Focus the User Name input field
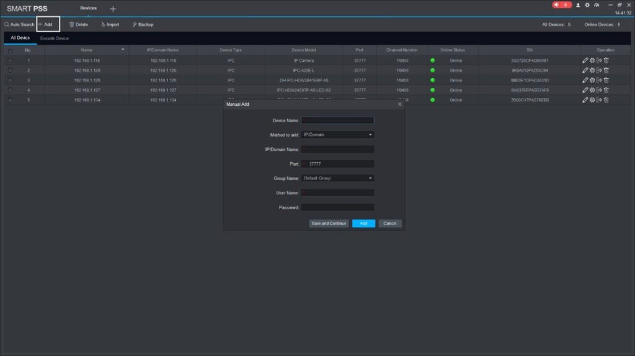Image resolution: width=635 pixels, height=356 pixels. 337,193
